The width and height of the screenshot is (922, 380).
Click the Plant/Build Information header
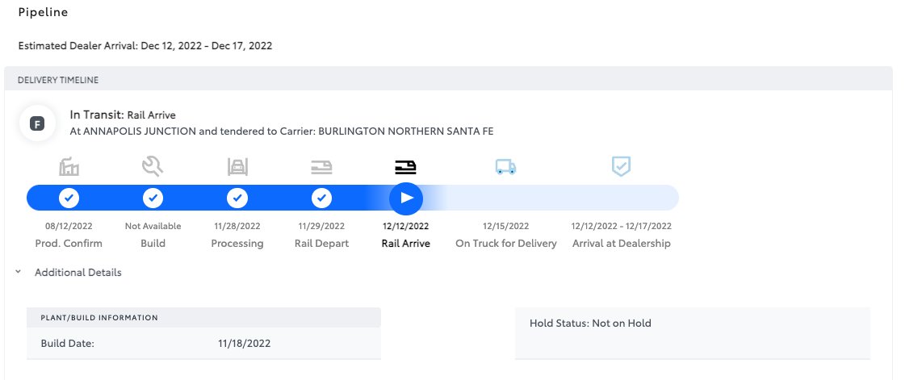point(203,317)
